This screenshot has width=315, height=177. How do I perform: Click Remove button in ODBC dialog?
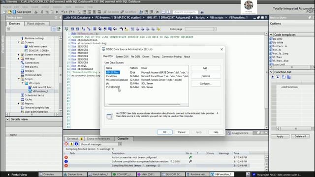206,76
